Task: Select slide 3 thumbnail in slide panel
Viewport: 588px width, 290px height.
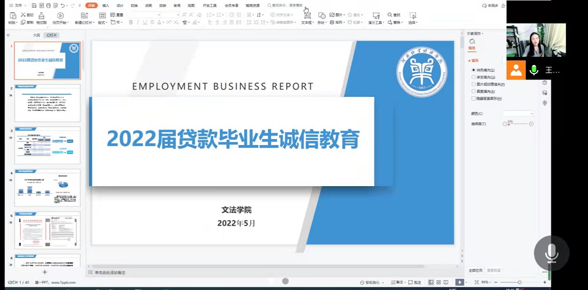Action: (x=48, y=146)
